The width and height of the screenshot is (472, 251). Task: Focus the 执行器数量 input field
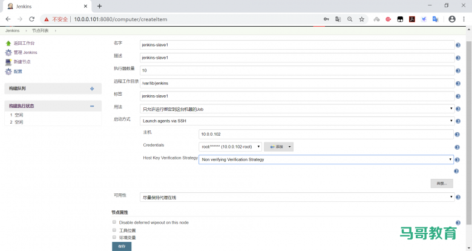297,70
